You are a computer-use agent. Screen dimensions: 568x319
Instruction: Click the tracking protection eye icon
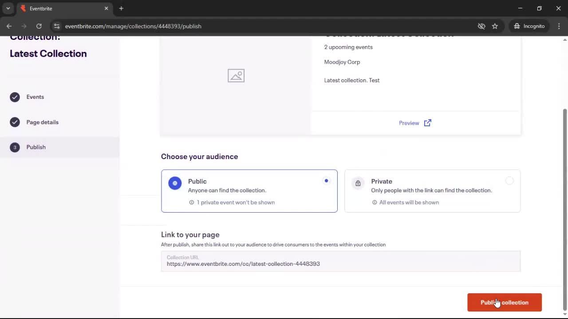point(481,26)
